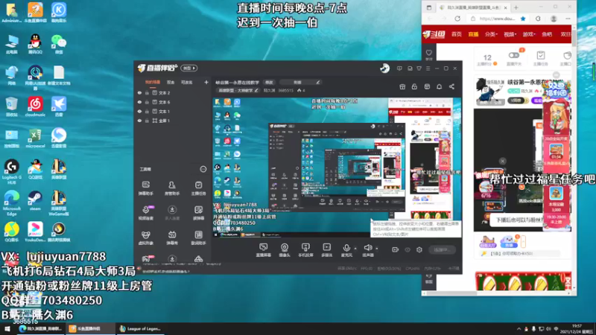Click the share icon in streaming app
The width and height of the screenshot is (596, 335).
pos(451,86)
